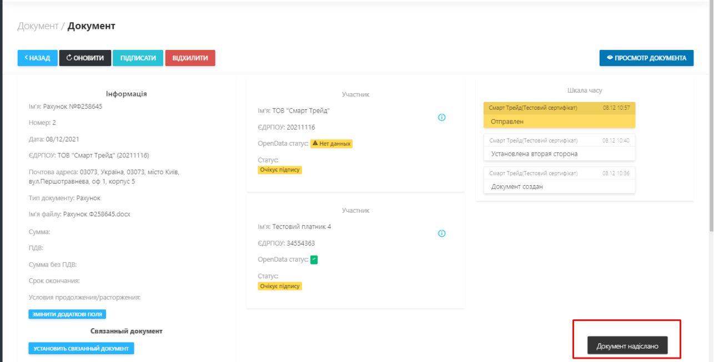Reject document with ВІДХИЛИТИ button
This screenshot has width=714, height=362.
click(x=190, y=58)
